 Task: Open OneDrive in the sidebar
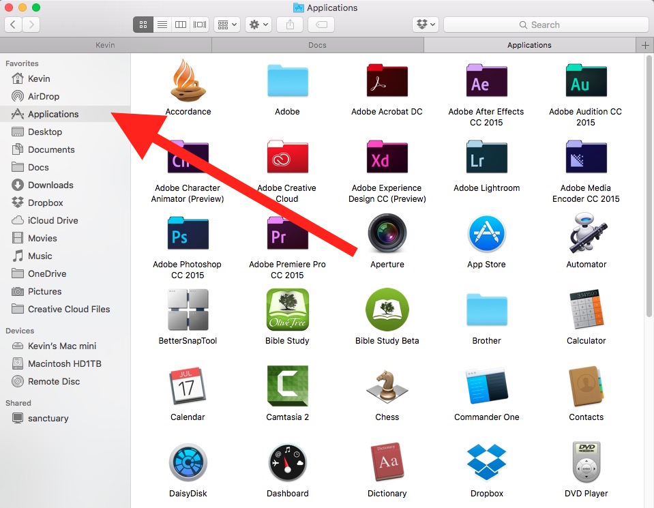[x=65, y=273]
